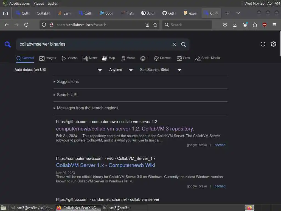Click the computernewb.com wiki URL breadcrumb
Screen dimensions: 281x211
click(106, 159)
